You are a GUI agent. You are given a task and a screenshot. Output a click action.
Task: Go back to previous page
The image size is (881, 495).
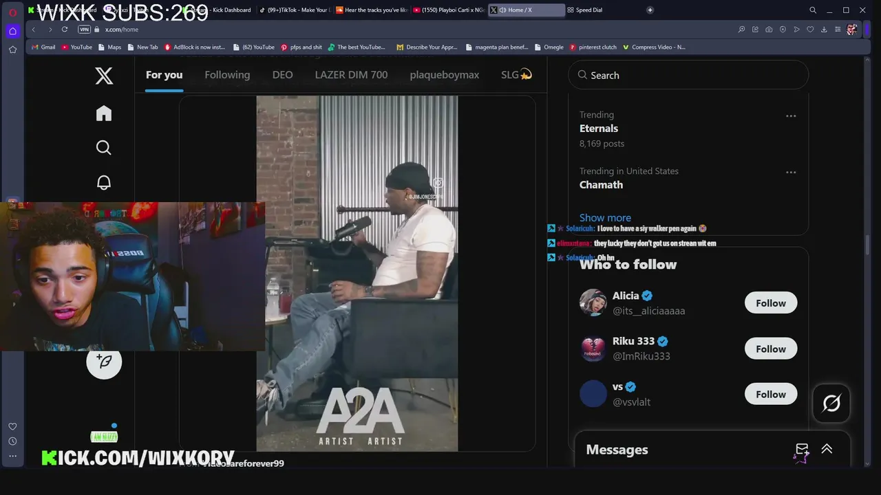(x=33, y=30)
